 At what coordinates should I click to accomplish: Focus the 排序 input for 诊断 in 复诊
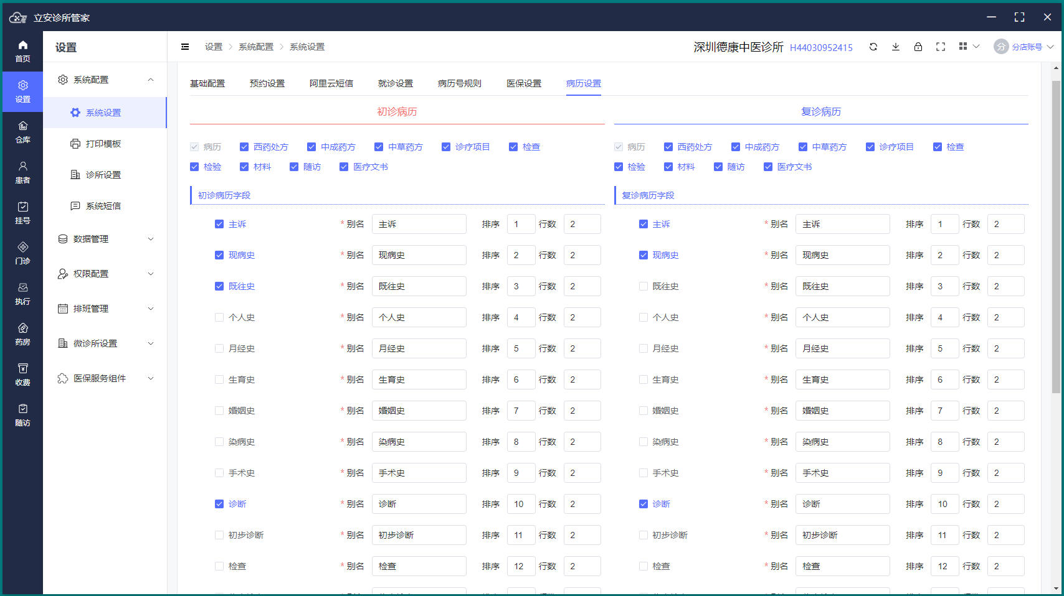point(945,504)
